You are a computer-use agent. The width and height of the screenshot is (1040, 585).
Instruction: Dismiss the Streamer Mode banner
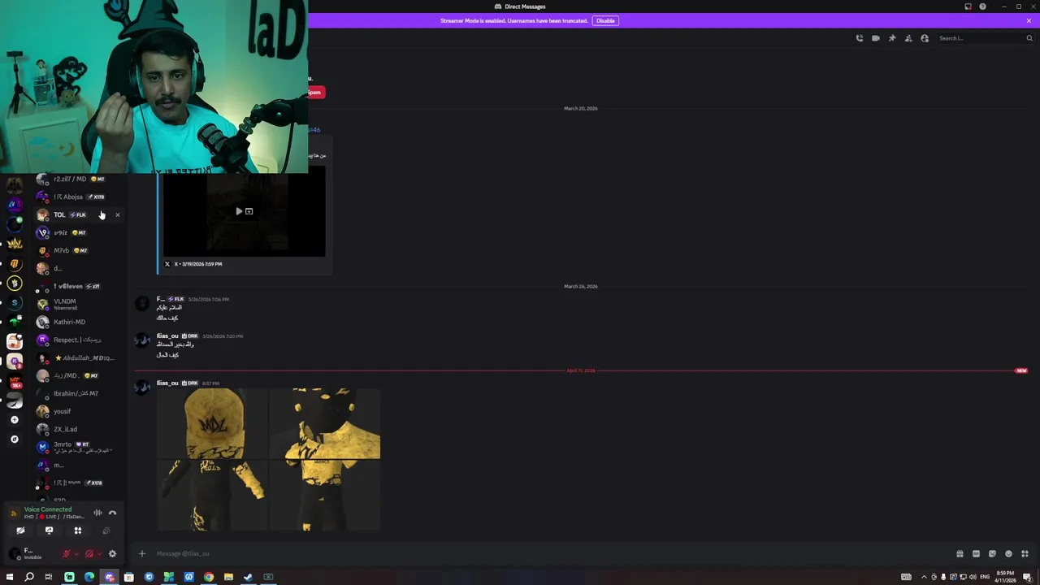pos(1029,20)
